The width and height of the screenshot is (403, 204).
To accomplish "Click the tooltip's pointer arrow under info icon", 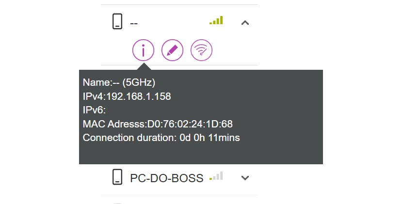I will 143,66.
